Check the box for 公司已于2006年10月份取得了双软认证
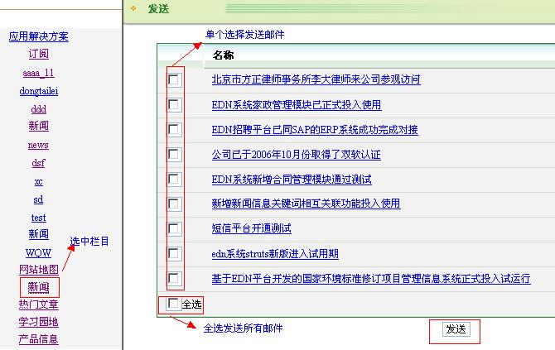This screenshot has width=555, height=350. [x=174, y=155]
